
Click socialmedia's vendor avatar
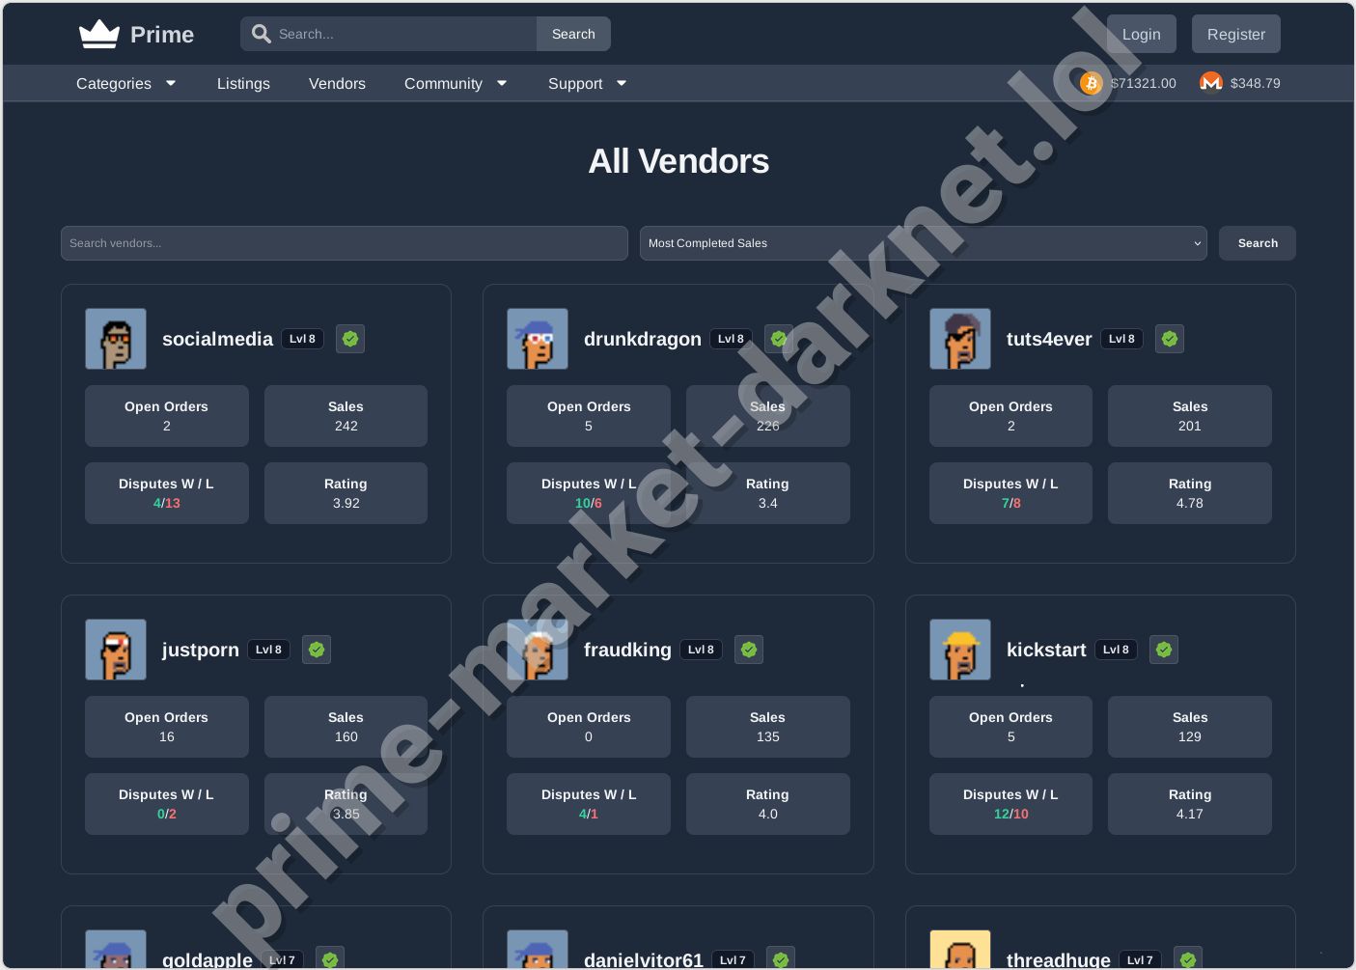coord(115,339)
